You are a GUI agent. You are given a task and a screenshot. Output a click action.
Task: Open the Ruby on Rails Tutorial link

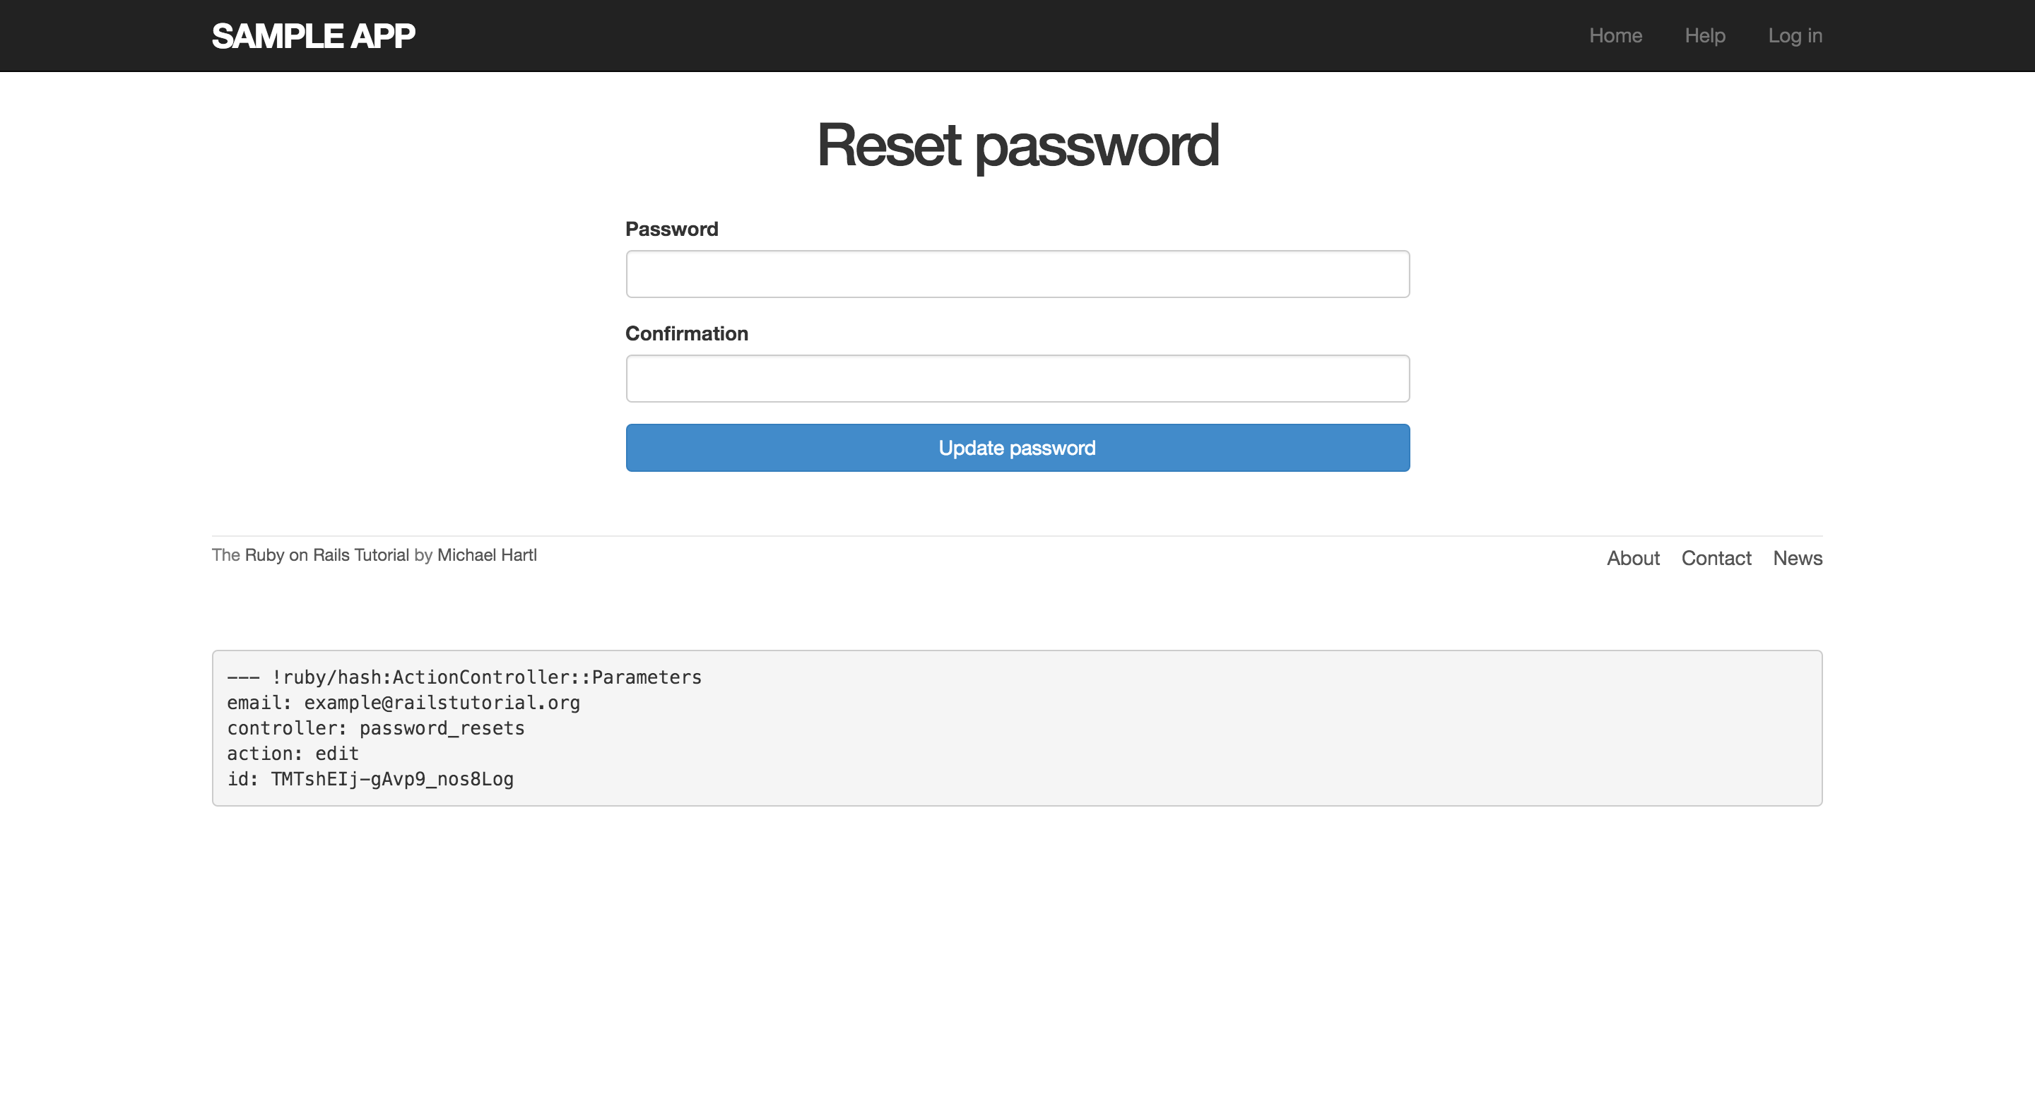[326, 555]
